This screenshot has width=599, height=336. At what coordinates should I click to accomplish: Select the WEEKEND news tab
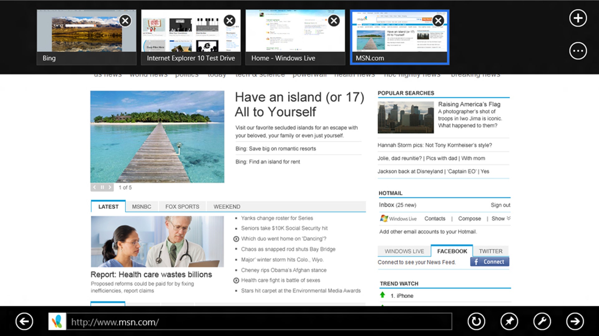[x=226, y=206]
